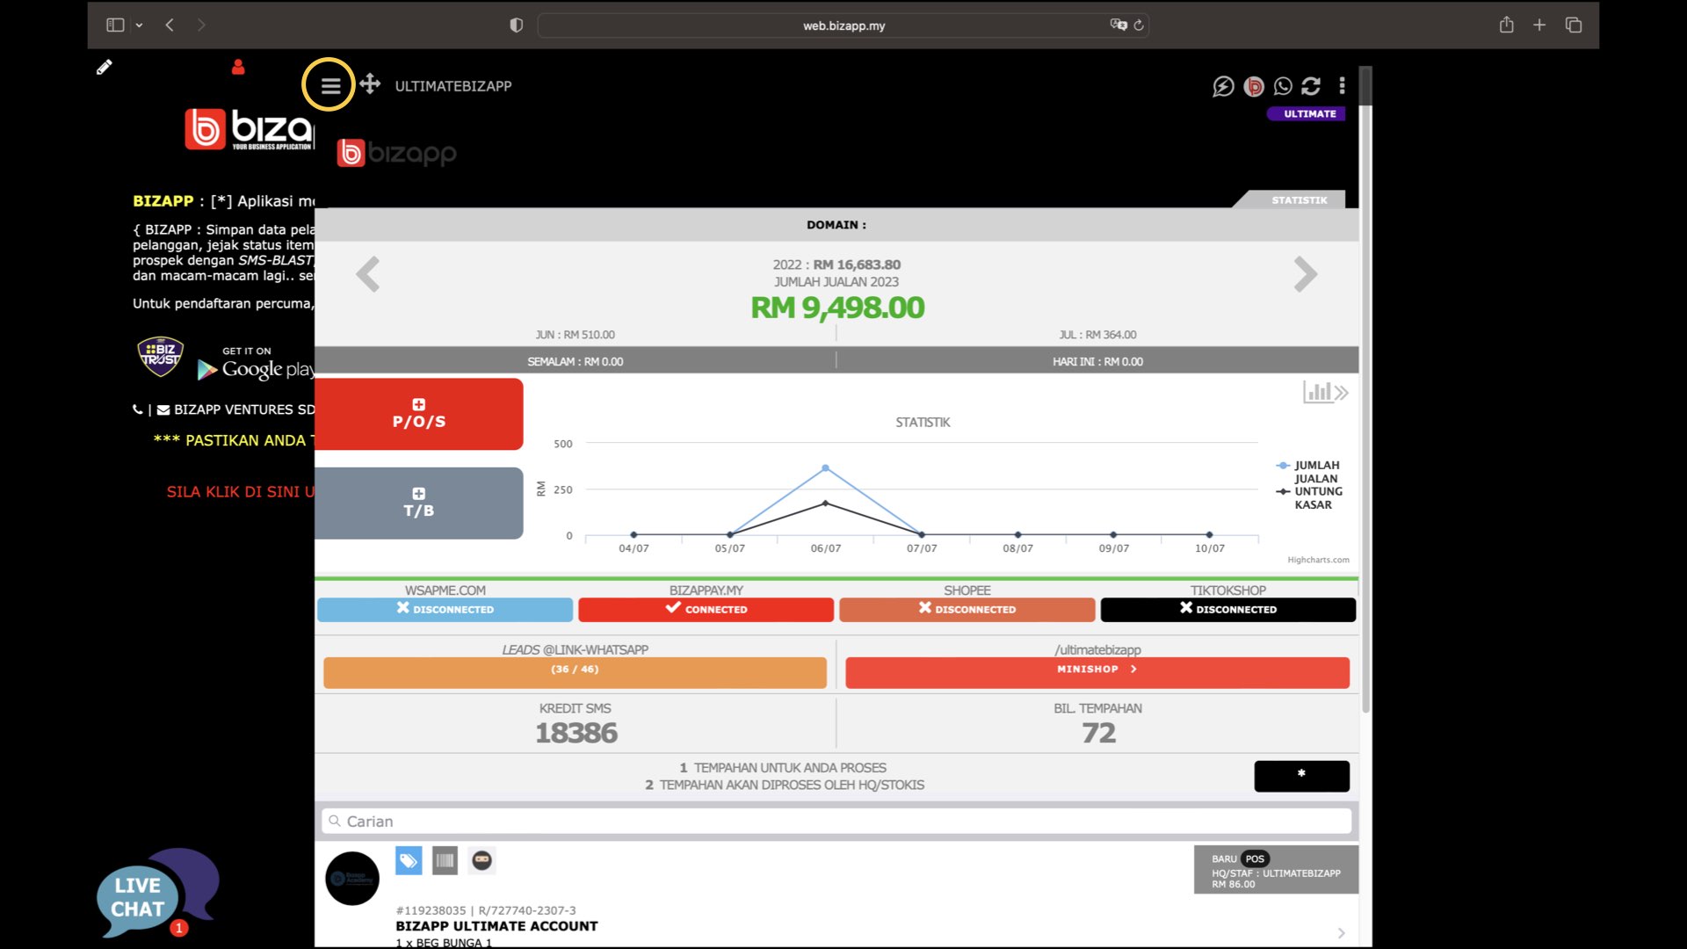Click TIKTOKSHOP Disconnected status button
The height and width of the screenshot is (949, 1687).
(1227, 609)
